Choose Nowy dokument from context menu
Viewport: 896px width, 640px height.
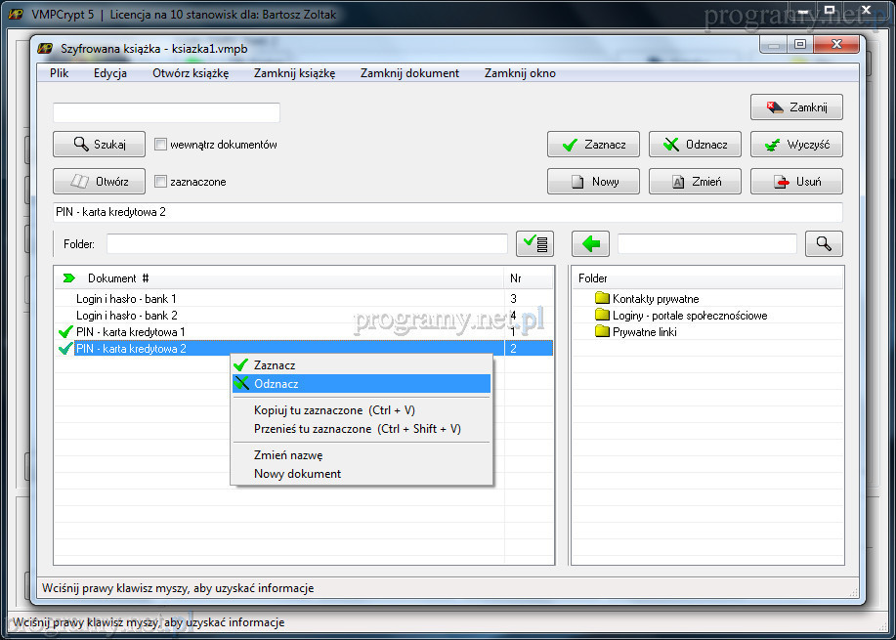(297, 474)
